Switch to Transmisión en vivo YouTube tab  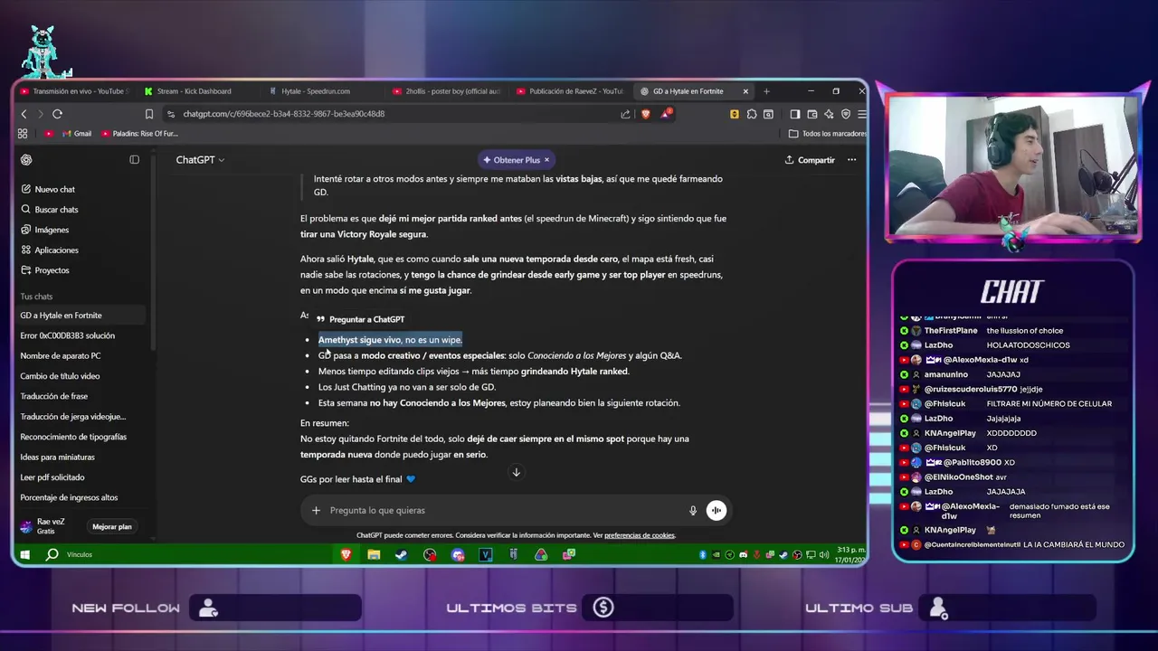click(x=76, y=91)
